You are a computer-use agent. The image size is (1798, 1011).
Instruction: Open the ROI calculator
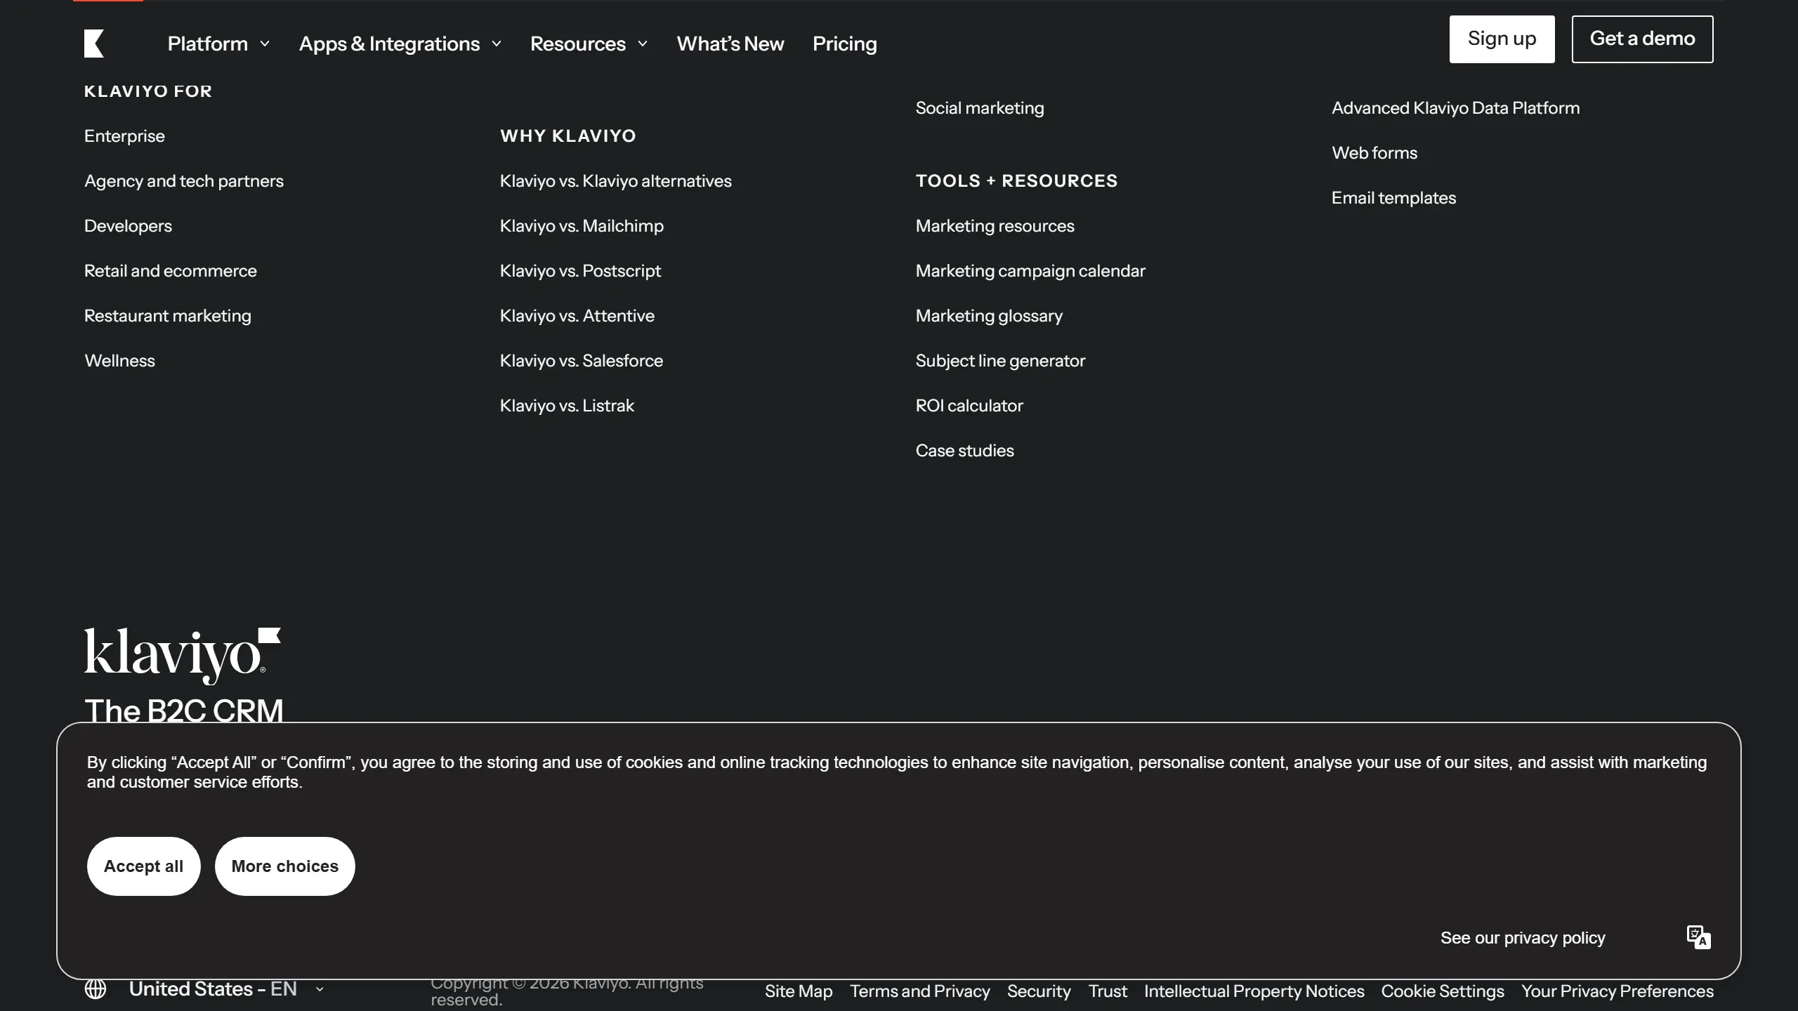coord(969,405)
